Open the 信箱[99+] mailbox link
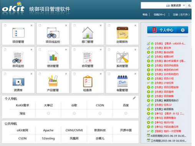Viewport: 195px width, 146px height. click(159, 15)
